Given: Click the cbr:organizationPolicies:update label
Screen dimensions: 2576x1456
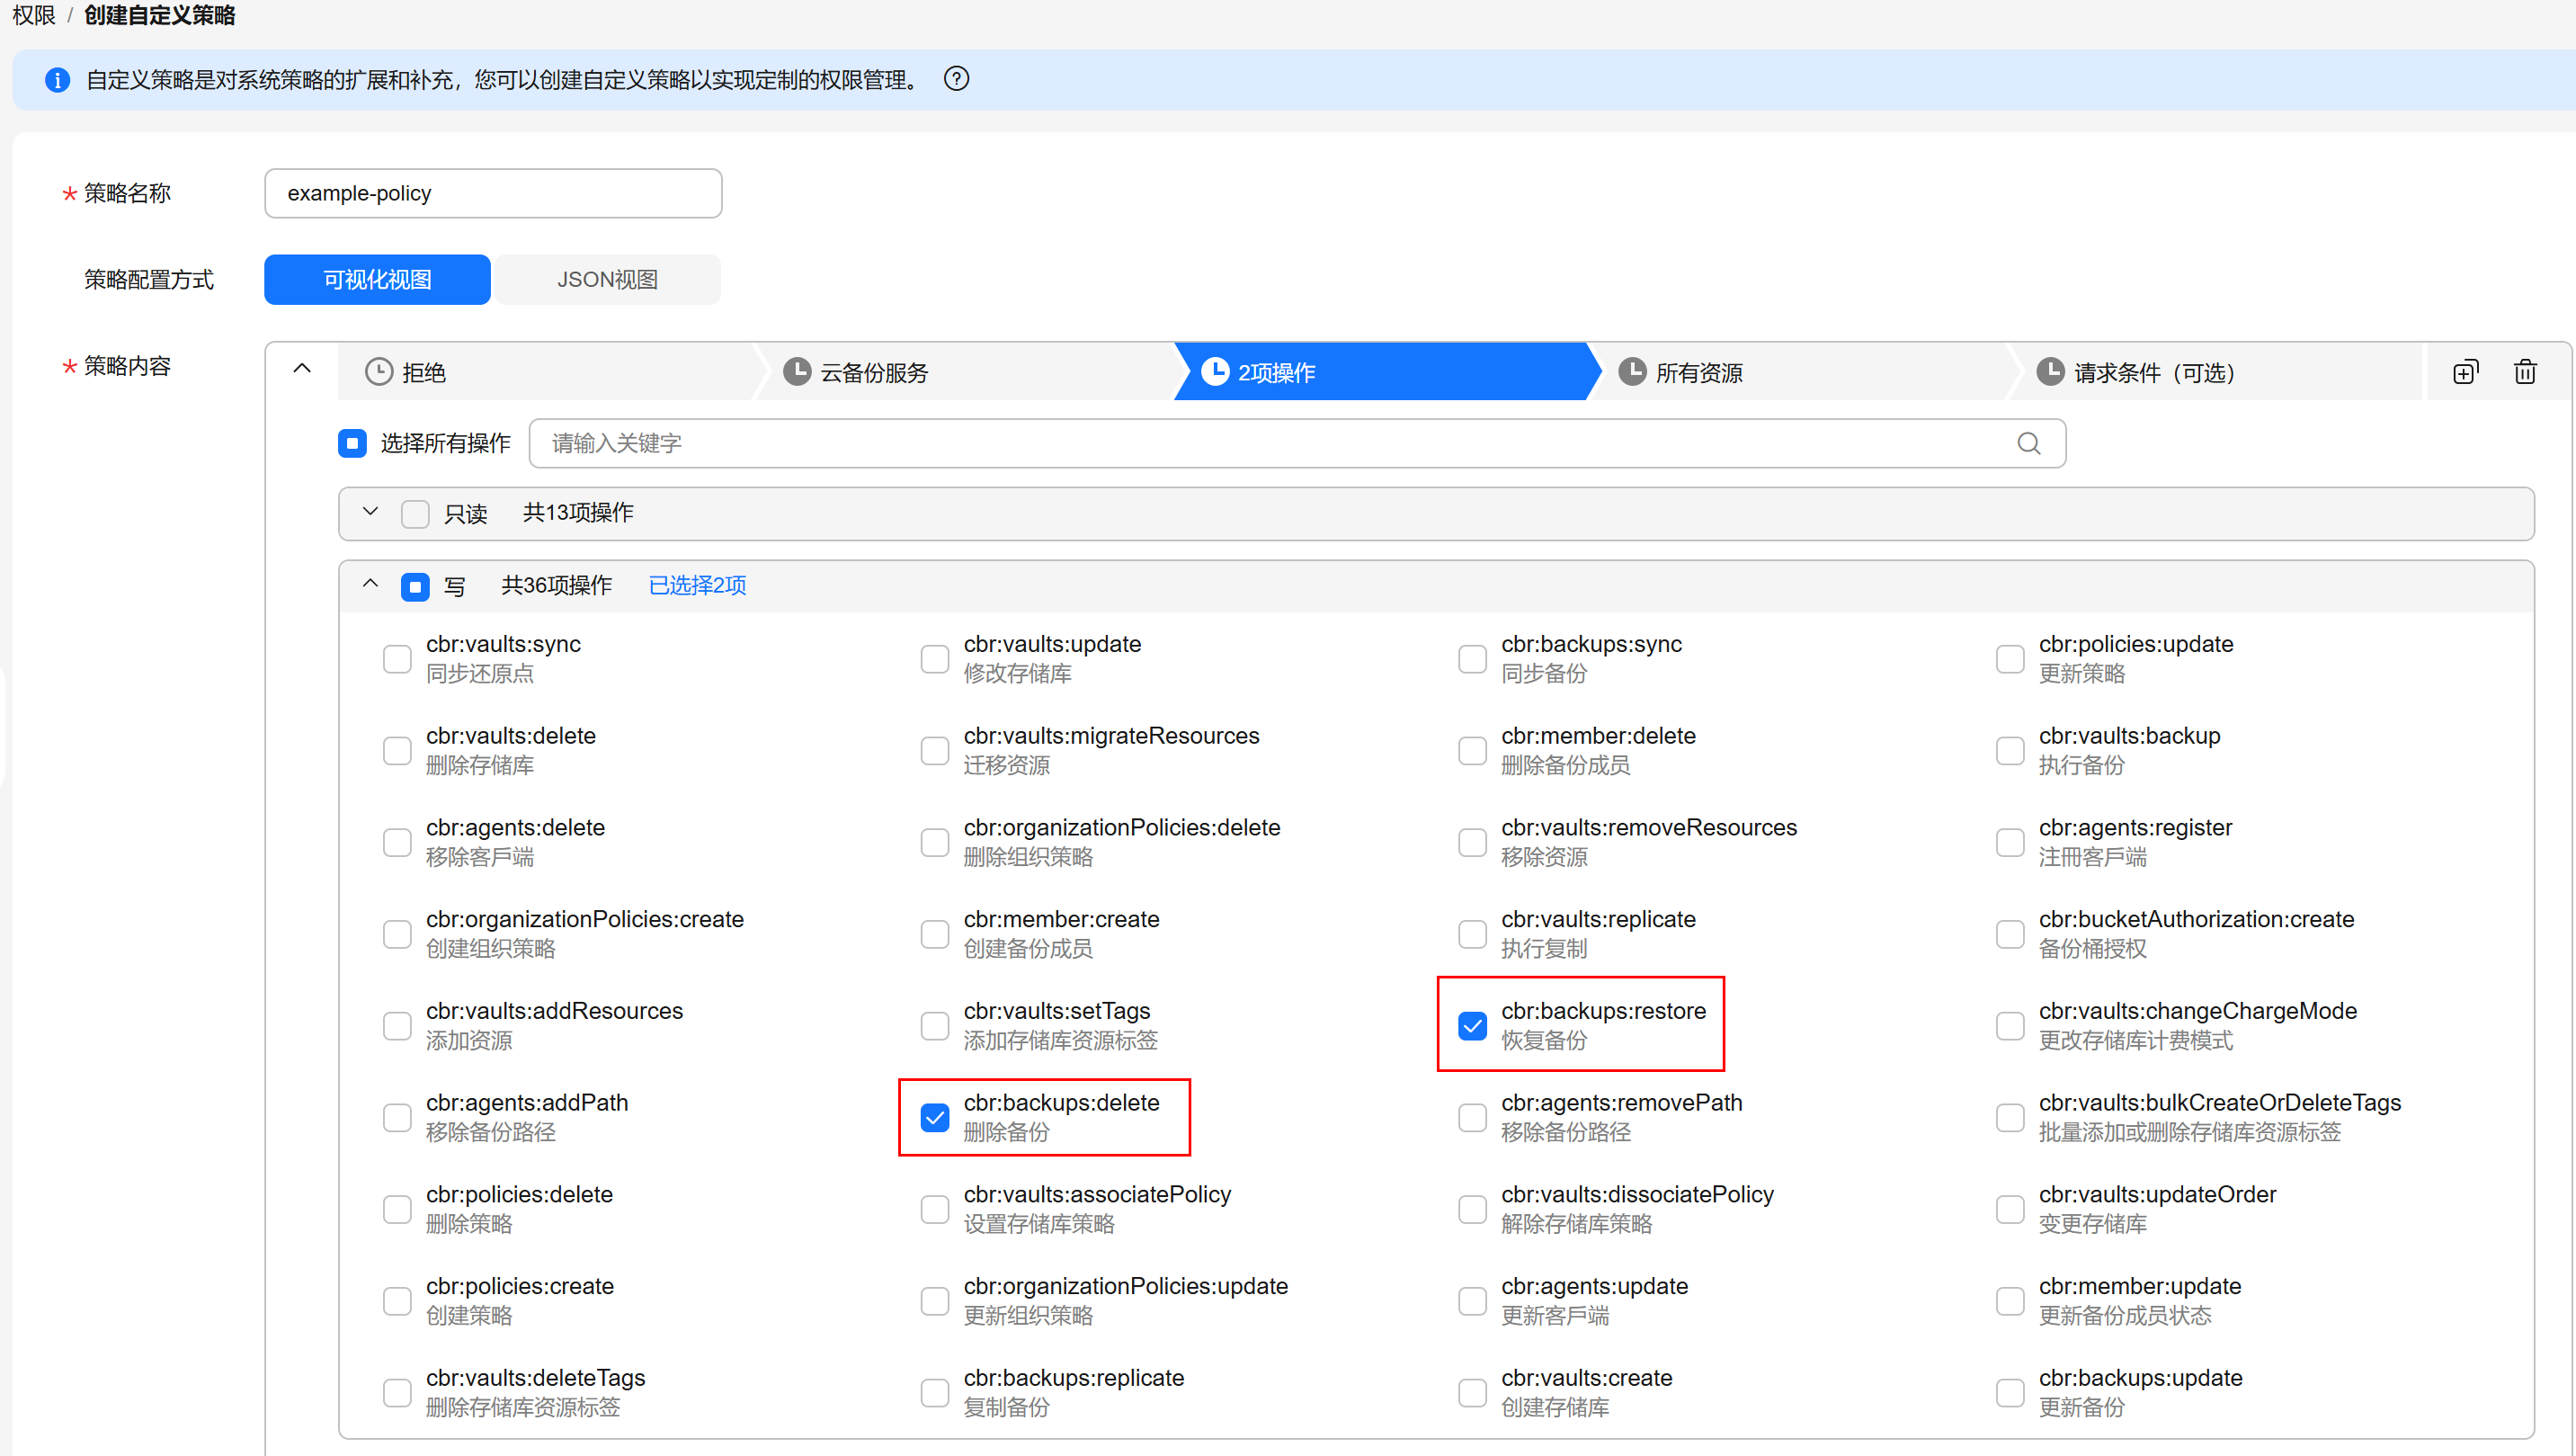Looking at the screenshot, I should [1126, 1286].
